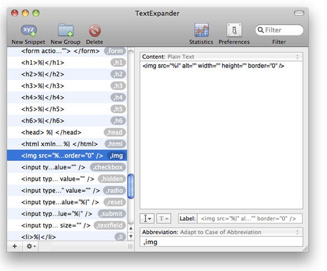Select the <li>%|</li> snippet
327x271 pixels.
click(67, 236)
